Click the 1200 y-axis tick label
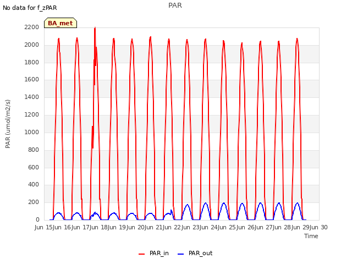Viewport: 352px width, 264px height. pyautogui.click(x=32, y=115)
